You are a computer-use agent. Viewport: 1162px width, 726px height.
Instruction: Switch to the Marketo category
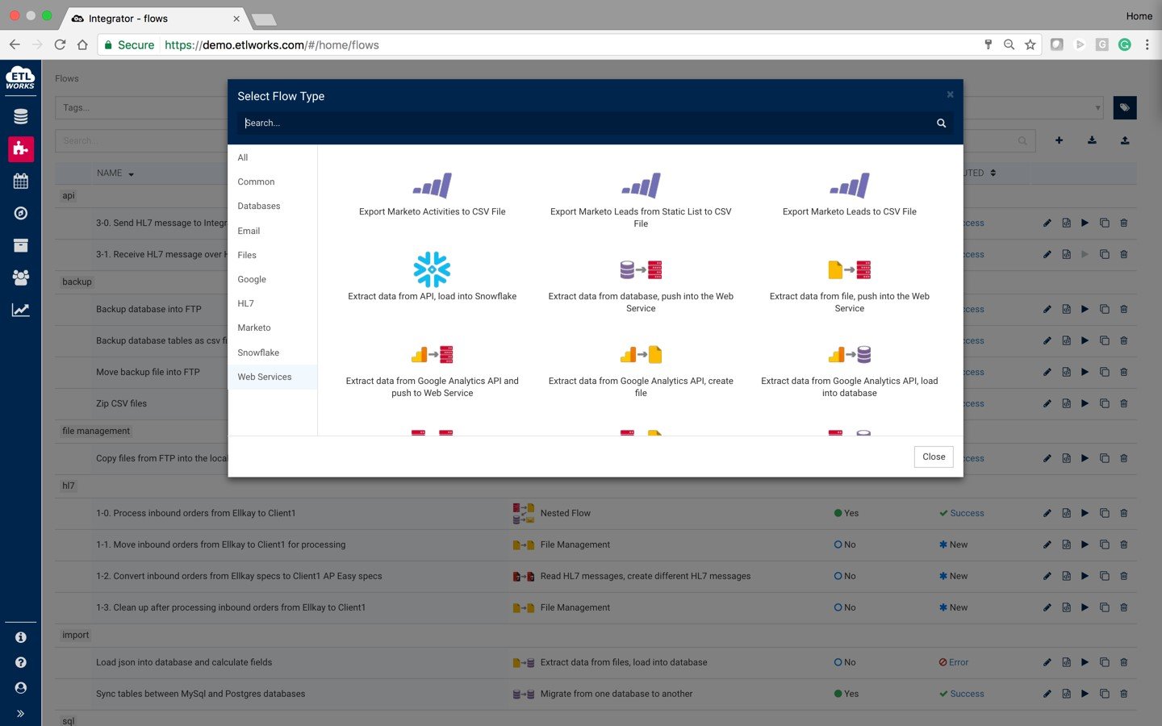[254, 328]
